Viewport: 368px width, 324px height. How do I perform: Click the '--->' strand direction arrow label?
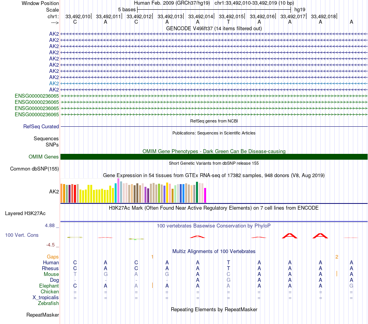coord(55,22)
